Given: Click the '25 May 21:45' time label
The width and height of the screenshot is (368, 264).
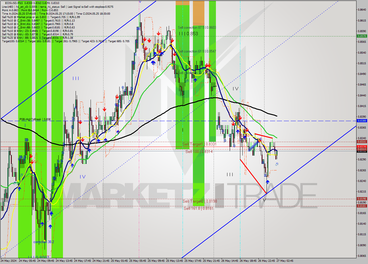Looking at the screenshot, I should pyautogui.click(x=211, y=261).
